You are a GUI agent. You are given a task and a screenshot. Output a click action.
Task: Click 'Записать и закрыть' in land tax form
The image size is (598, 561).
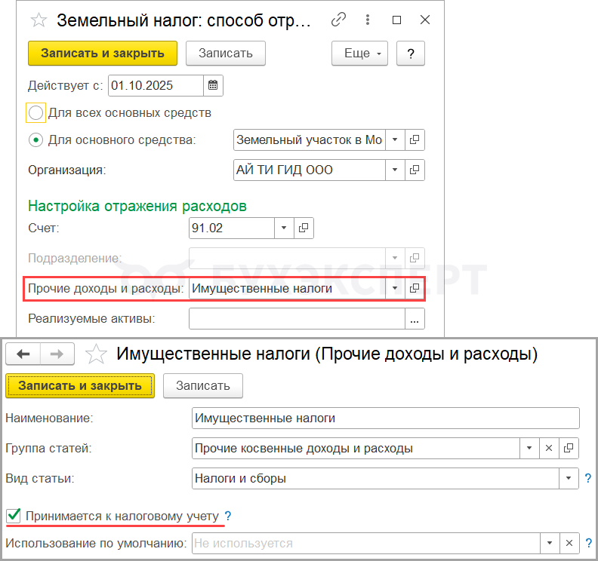click(103, 54)
